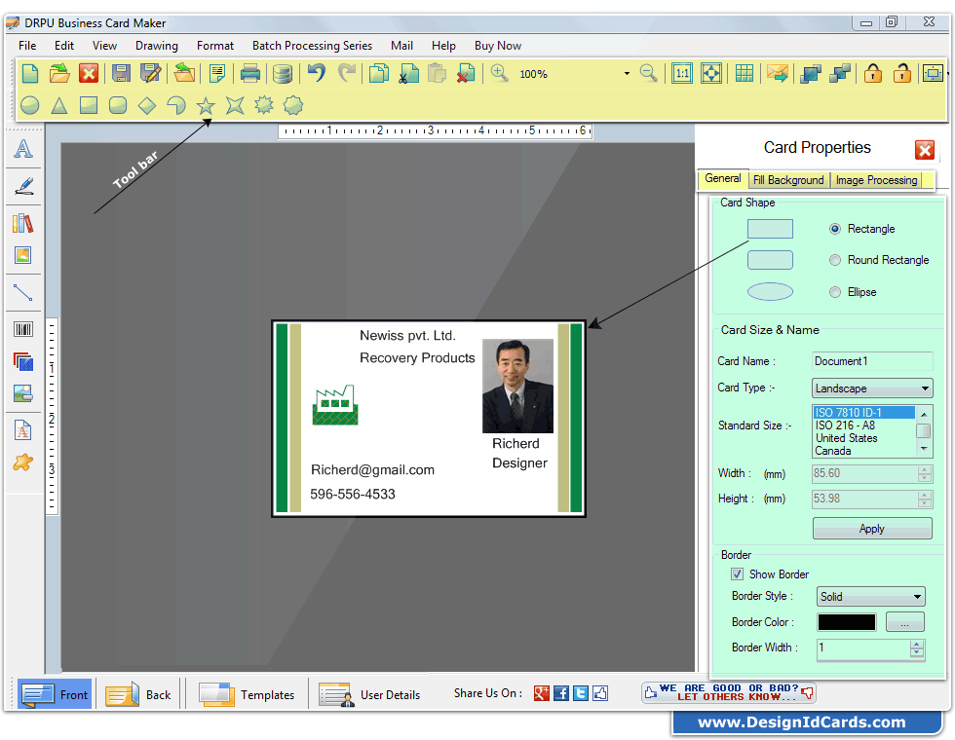The height and width of the screenshot is (740, 955).
Task: Open the database icon in toolbar
Action: pos(282,74)
